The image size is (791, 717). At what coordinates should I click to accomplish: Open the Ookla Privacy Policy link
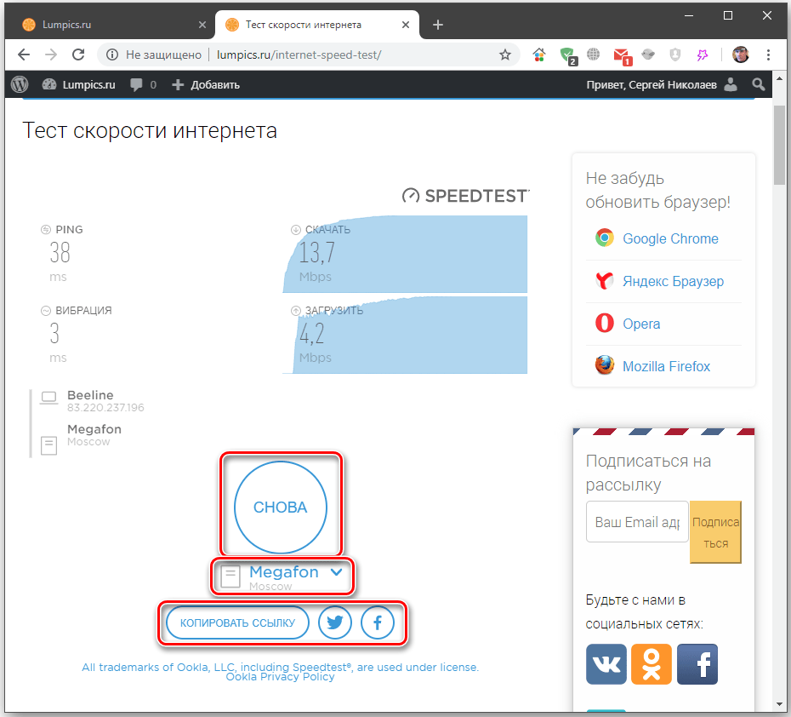click(280, 677)
